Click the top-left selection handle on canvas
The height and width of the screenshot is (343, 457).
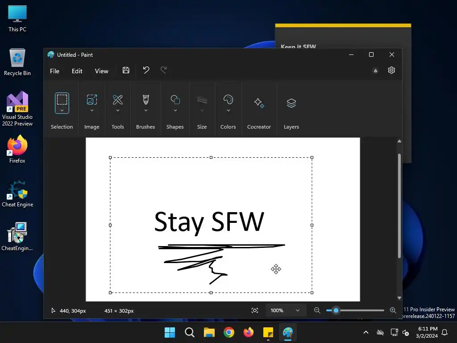[x=110, y=158]
